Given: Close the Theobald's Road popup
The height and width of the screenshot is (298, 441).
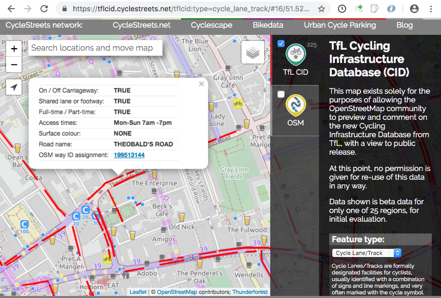Looking at the screenshot, I should (x=202, y=83).
